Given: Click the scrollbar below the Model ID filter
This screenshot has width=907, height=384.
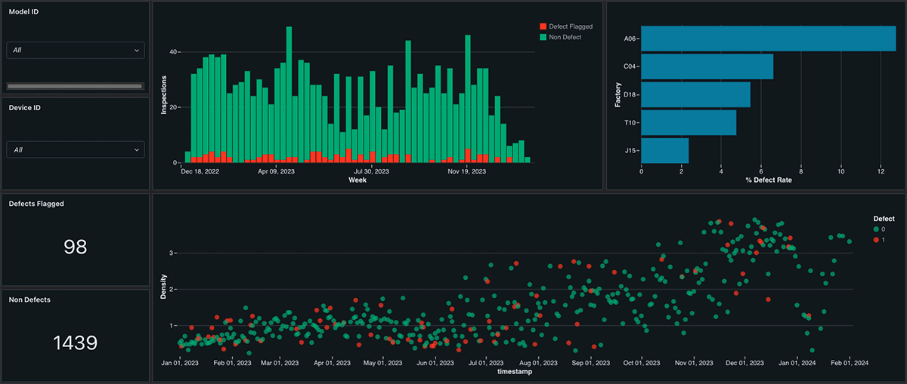Looking at the screenshot, I should [x=75, y=87].
